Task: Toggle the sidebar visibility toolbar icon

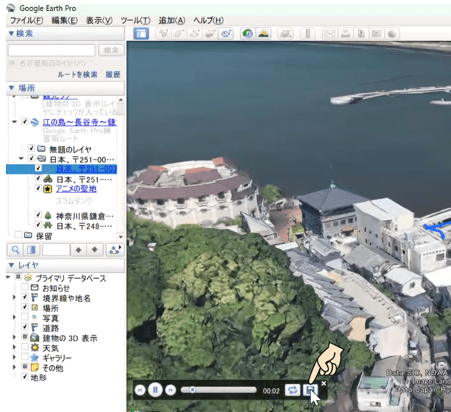Action: [141, 34]
